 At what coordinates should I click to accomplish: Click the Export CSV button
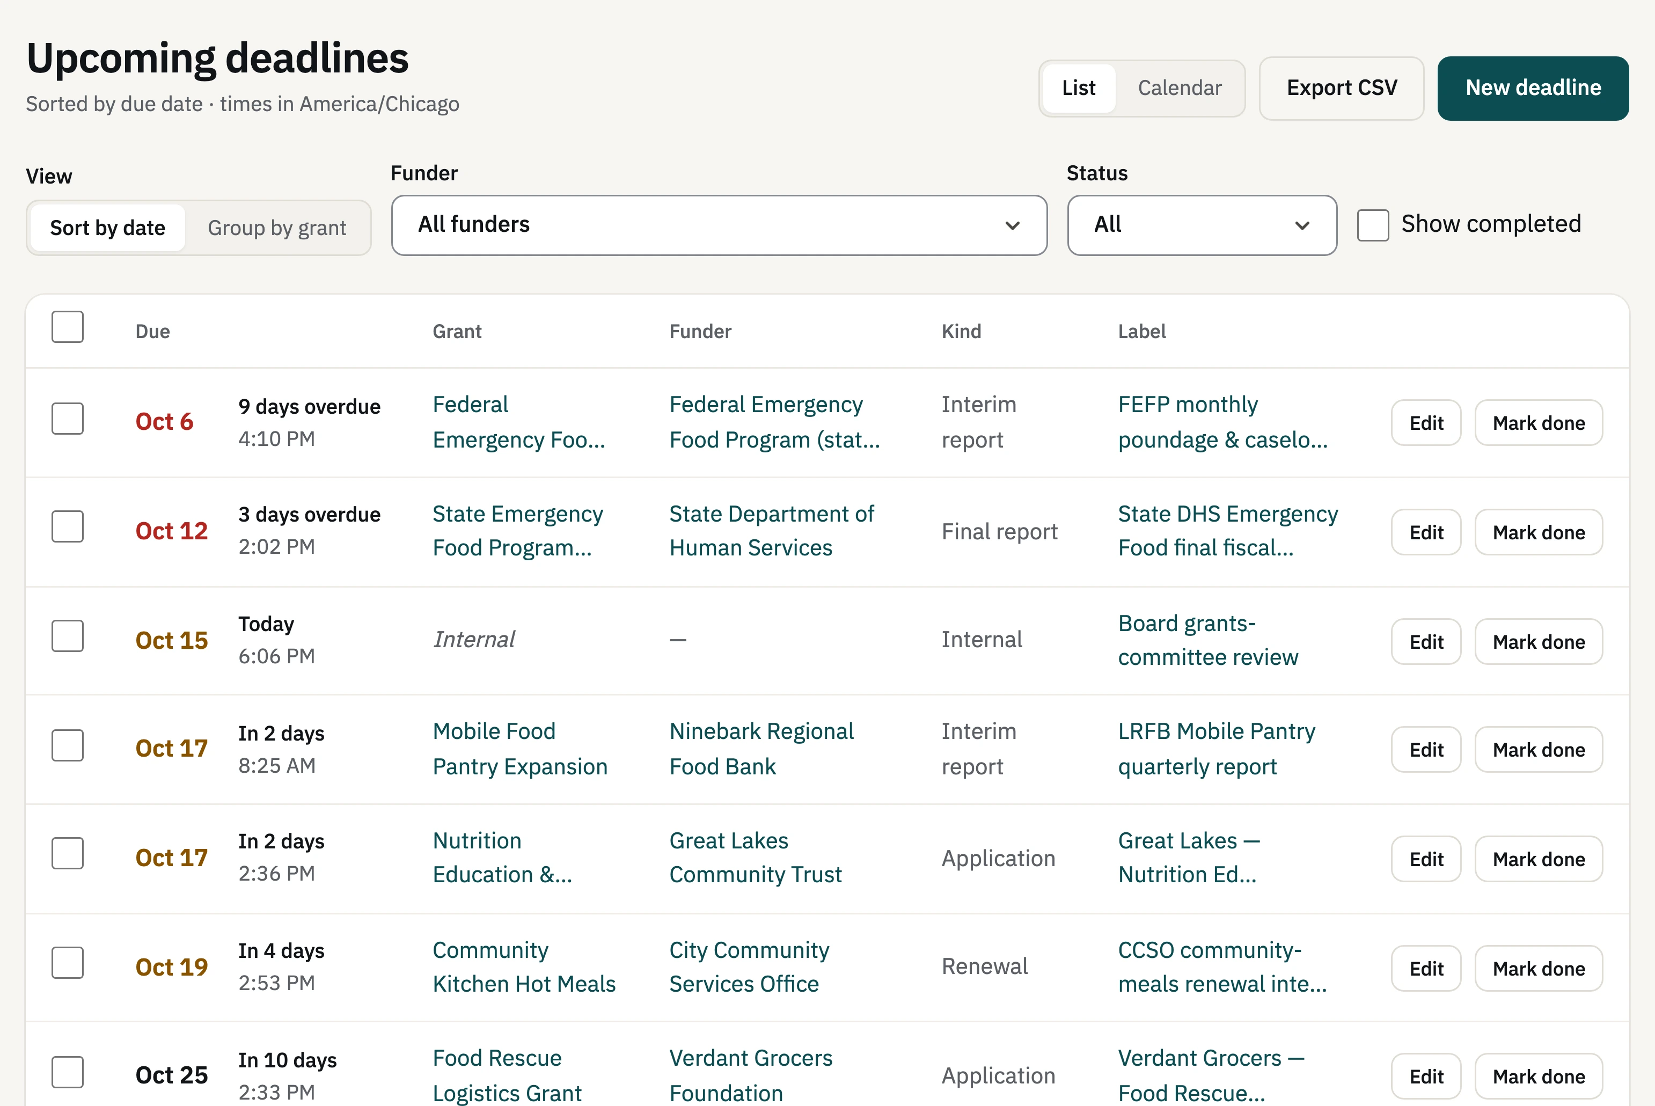pyautogui.click(x=1341, y=88)
